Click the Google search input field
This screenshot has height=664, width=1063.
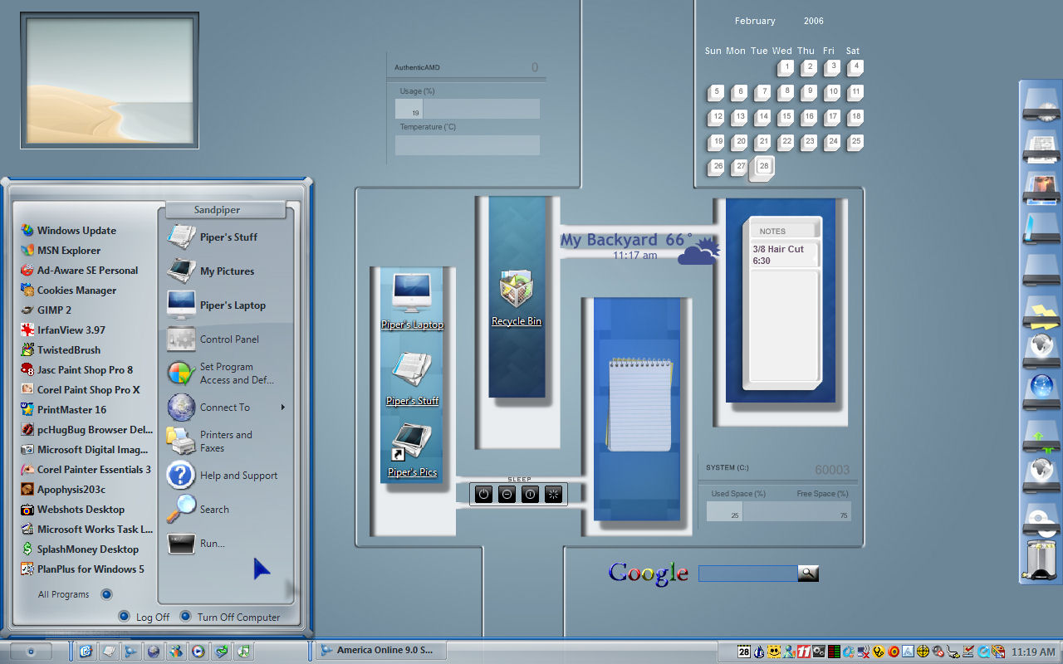(747, 574)
